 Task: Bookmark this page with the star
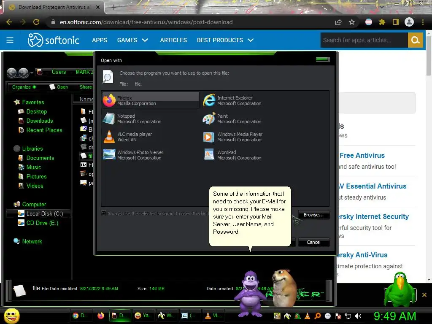pyautogui.click(x=351, y=22)
